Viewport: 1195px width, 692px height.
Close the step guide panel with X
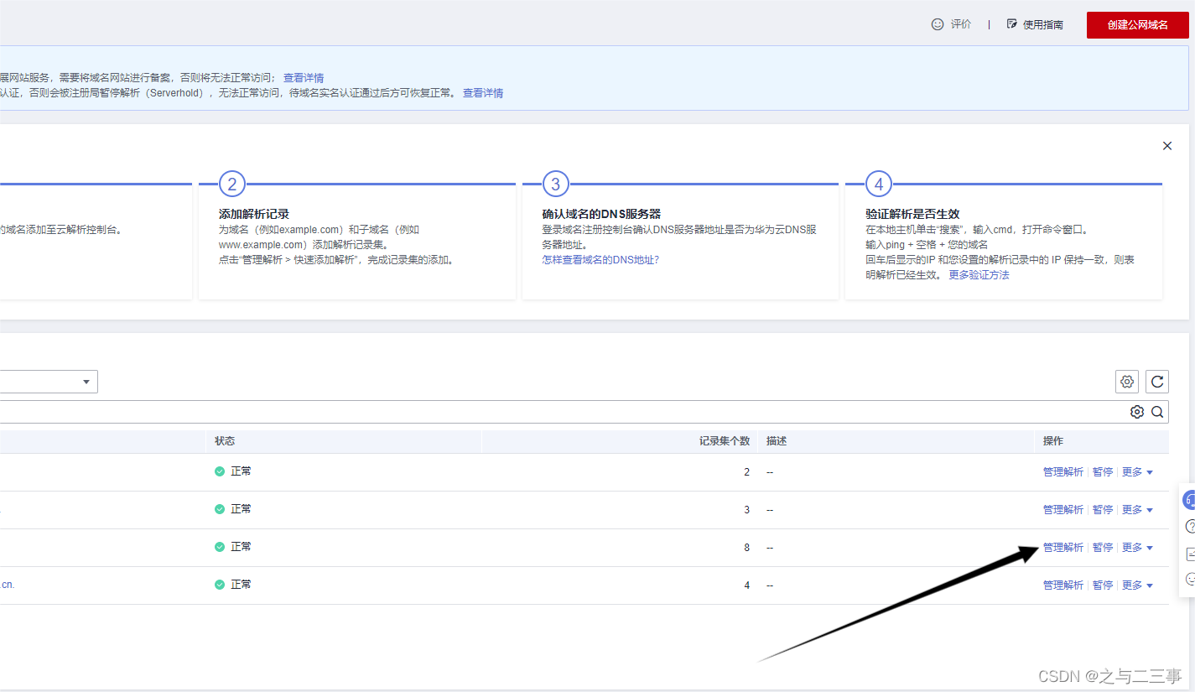click(1167, 146)
